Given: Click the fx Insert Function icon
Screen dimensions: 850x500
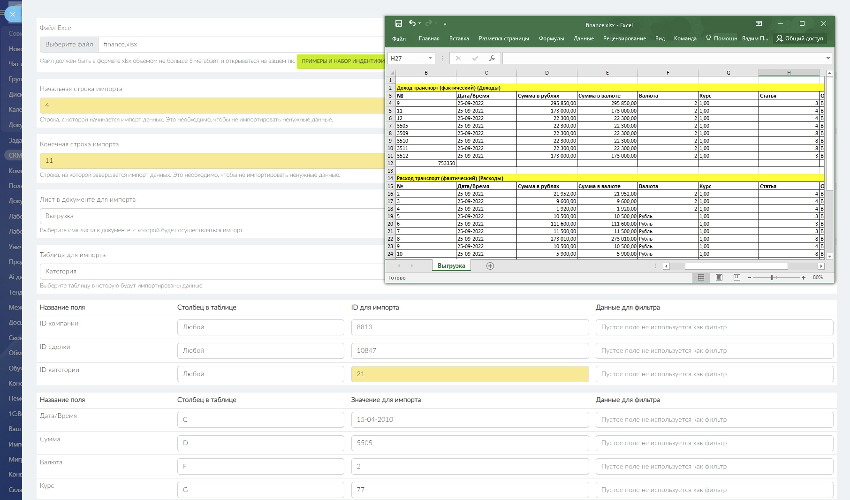Looking at the screenshot, I should point(492,58).
